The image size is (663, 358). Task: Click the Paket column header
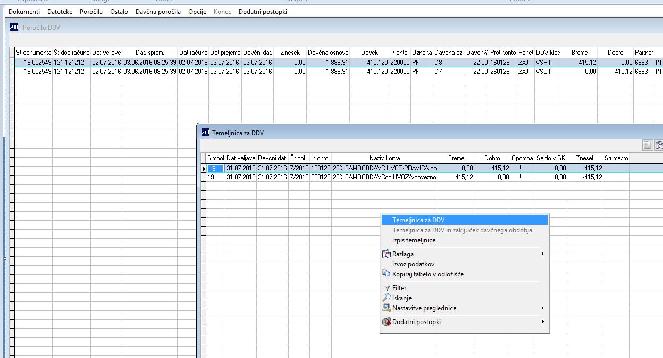click(x=526, y=53)
